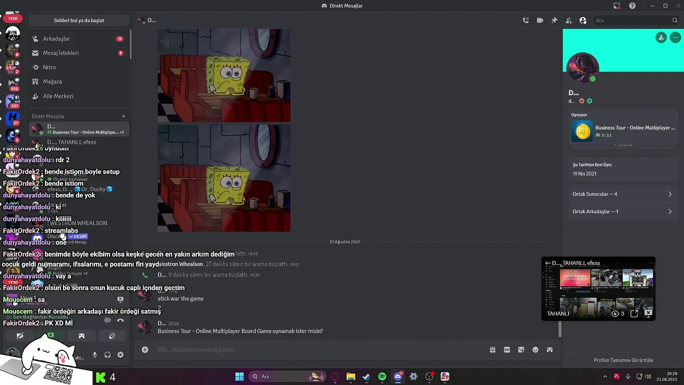The height and width of the screenshot is (385, 684).
Task: Start a video call from the header
Action: coord(540,20)
